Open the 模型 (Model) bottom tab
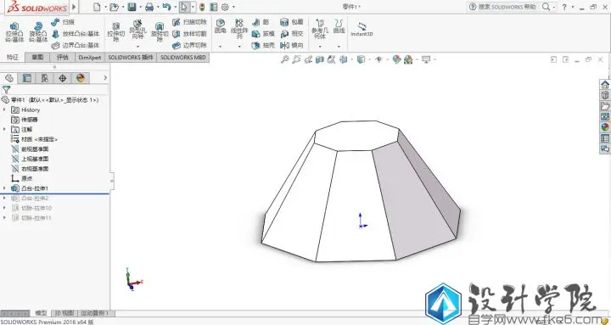This screenshot has height=325, width=611. pyautogui.click(x=41, y=313)
